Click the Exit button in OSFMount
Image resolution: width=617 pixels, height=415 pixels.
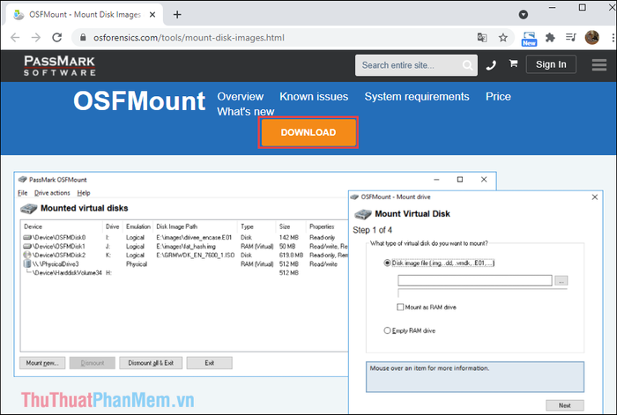pyautogui.click(x=210, y=363)
